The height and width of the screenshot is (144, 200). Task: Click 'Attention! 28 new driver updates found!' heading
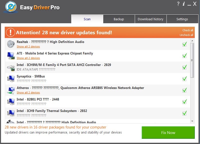pyautogui.click(x=64, y=32)
